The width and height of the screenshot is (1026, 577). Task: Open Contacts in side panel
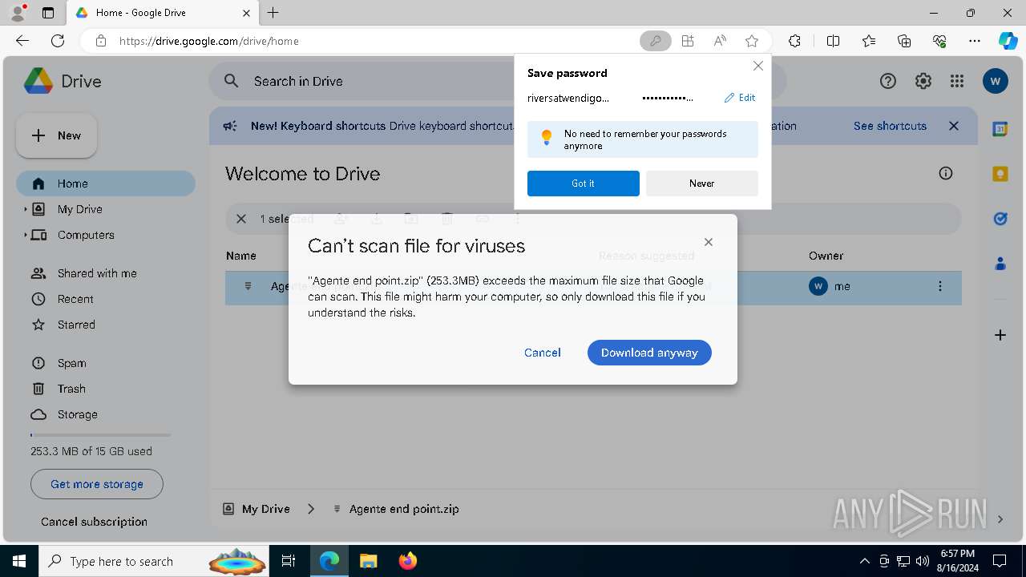click(1000, 264)
